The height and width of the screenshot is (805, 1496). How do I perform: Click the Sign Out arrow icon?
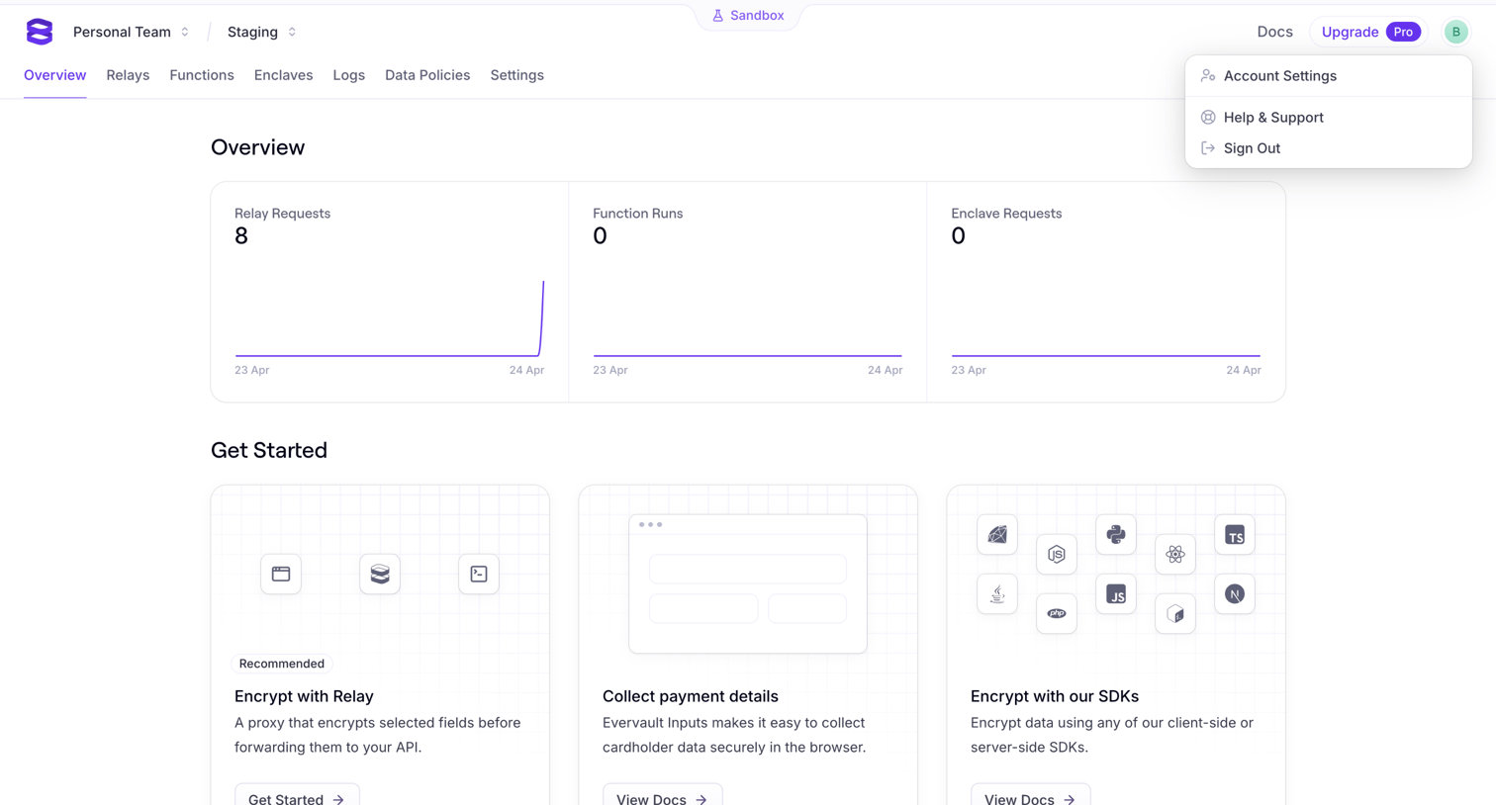click(1208, 148)
